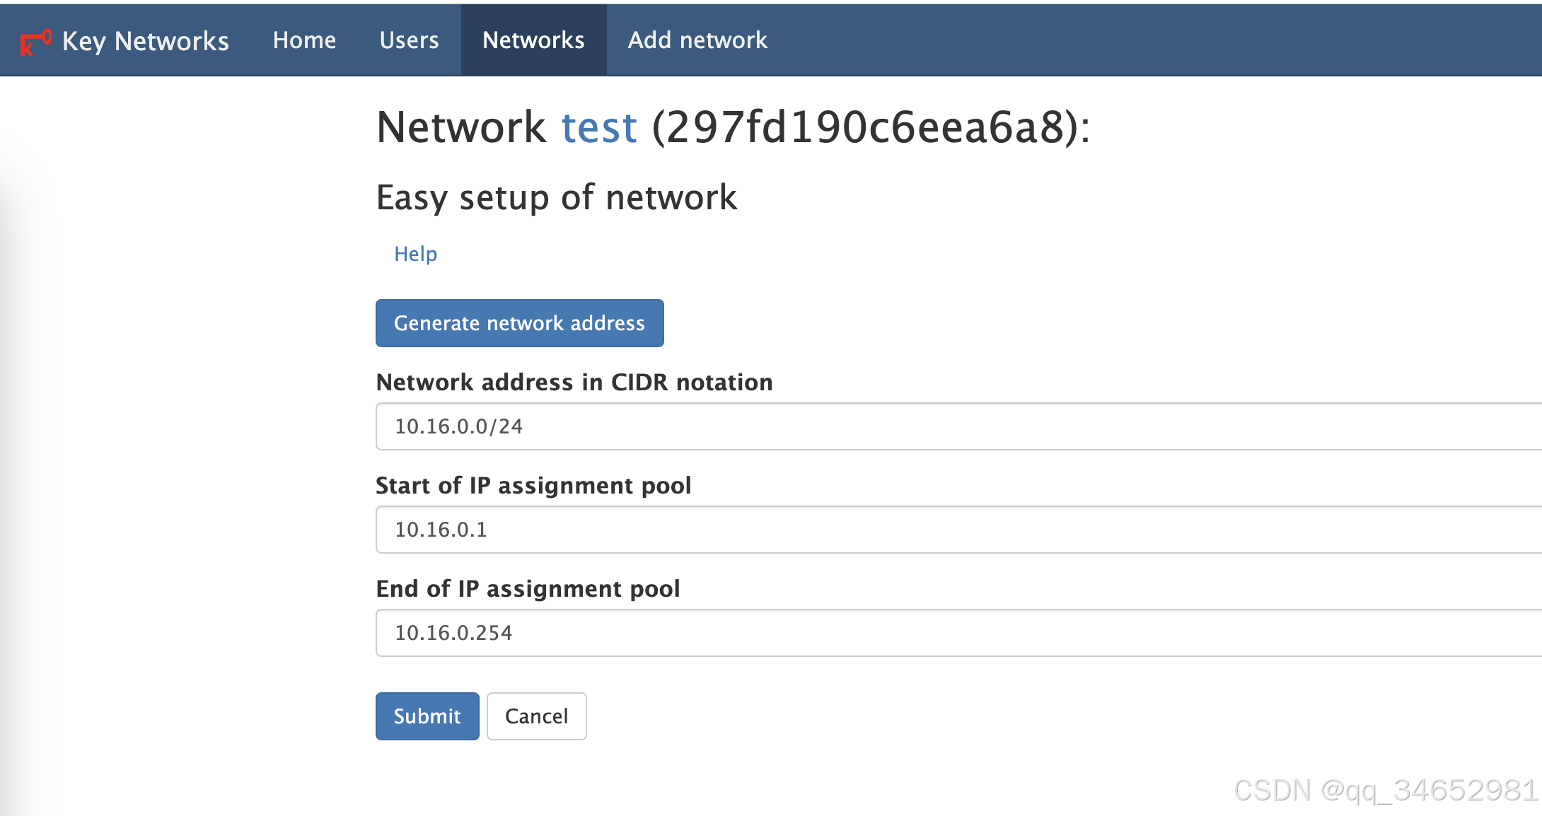Click the Users navigation icon
This screenshot has height=816, width=1542.
[x=408, y=39]
